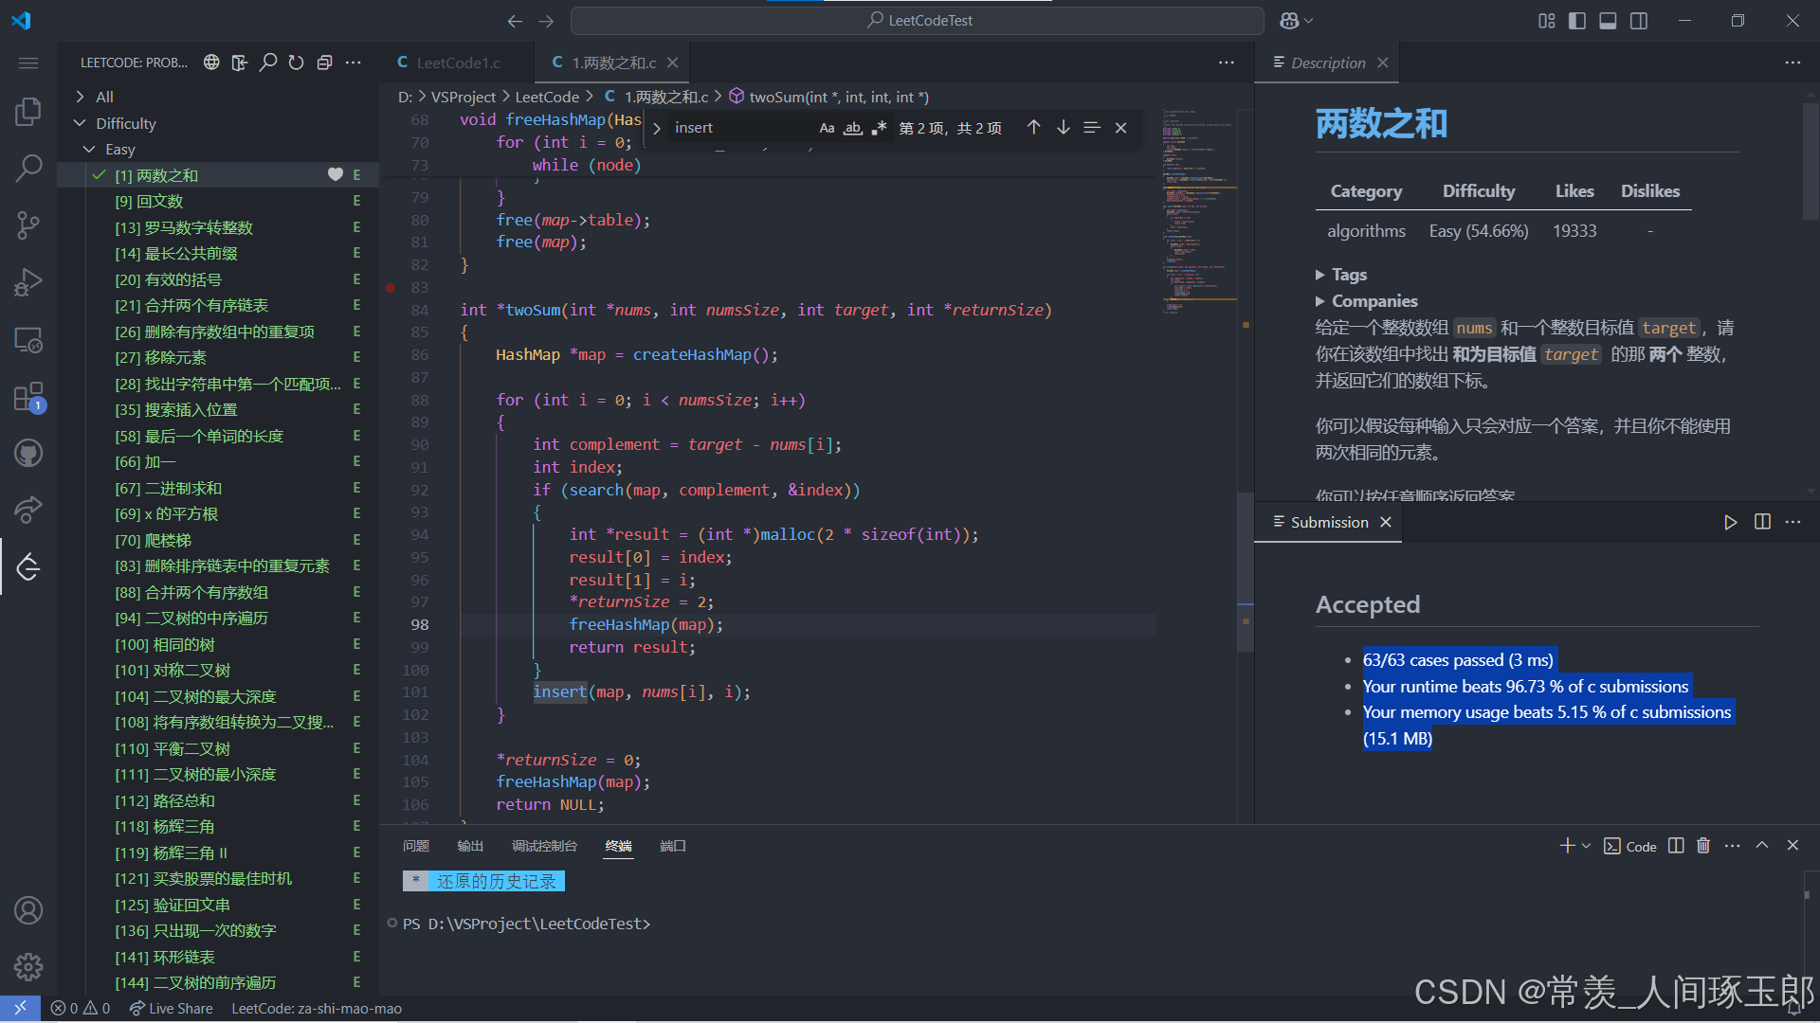Open the Extensions view
The height and width of the screenshot is (1023, 1820).
tap(28, 396)
